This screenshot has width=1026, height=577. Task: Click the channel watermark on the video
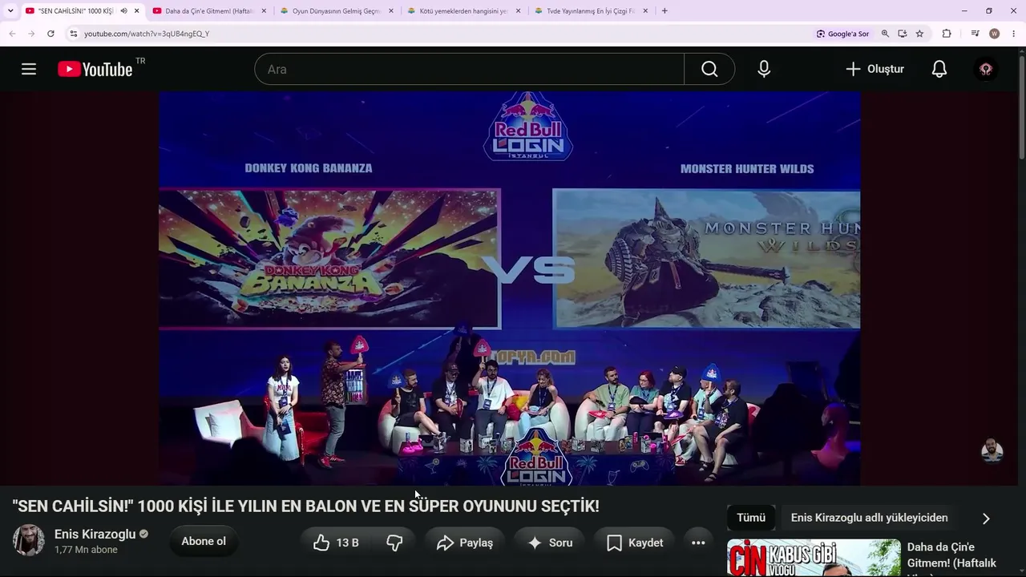point(992,450)
